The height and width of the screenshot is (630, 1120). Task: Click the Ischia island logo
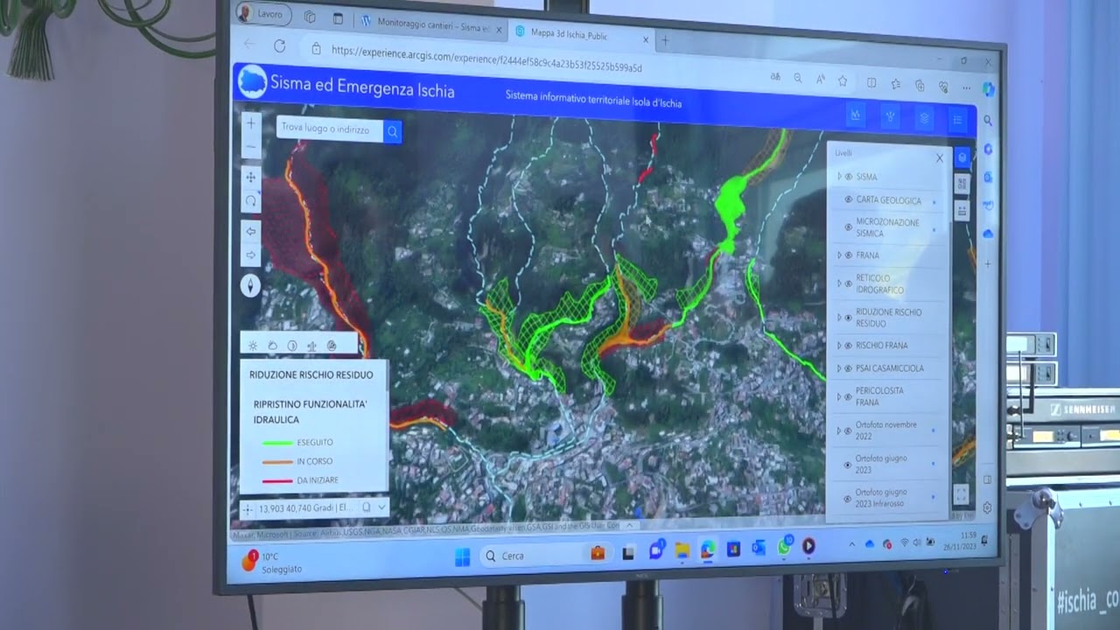pyautogui.click(x=252, y=81)
